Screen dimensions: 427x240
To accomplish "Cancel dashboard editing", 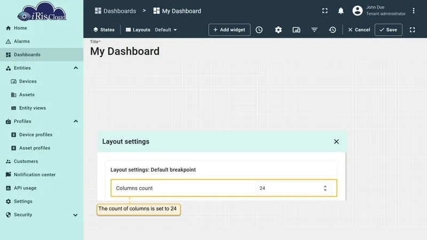I will (359, 30).
